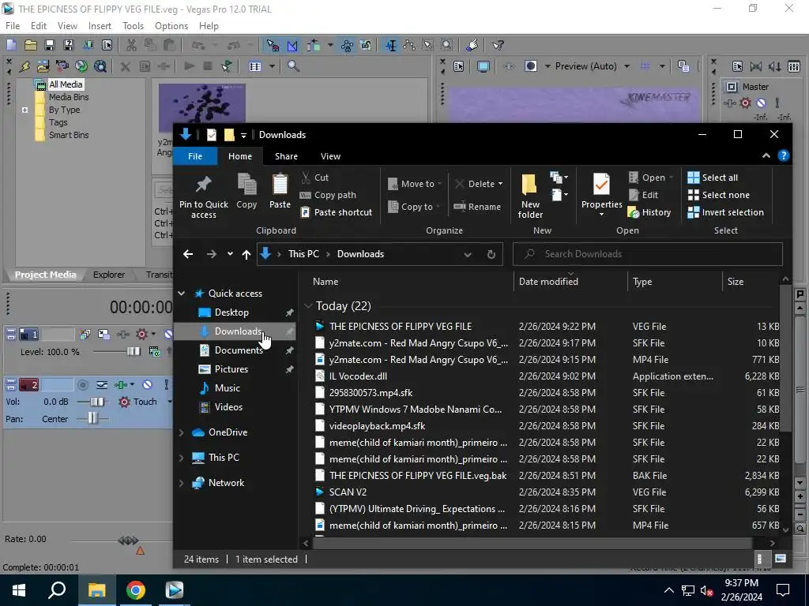
Task: Open the Options menu in Vegas
Action: pos(171,26)
